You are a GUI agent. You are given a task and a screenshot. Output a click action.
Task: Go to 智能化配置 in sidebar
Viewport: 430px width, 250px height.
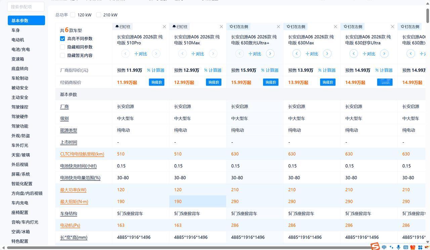tap(22, 184)
